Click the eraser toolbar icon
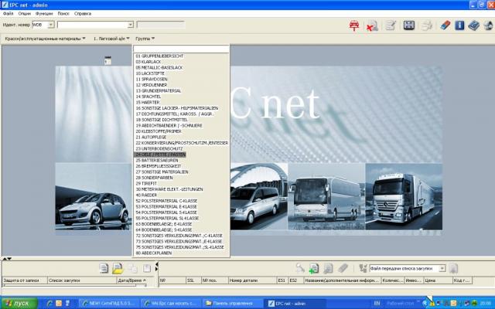495x309 pixels. tap(445, 25)
